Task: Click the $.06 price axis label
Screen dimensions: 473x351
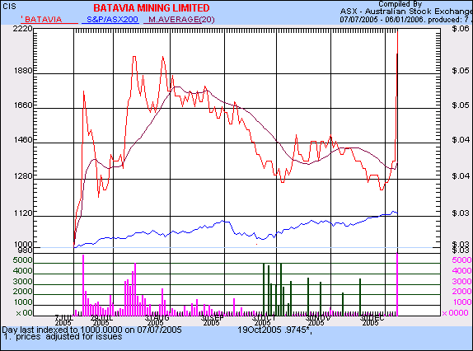Action: 461,29
